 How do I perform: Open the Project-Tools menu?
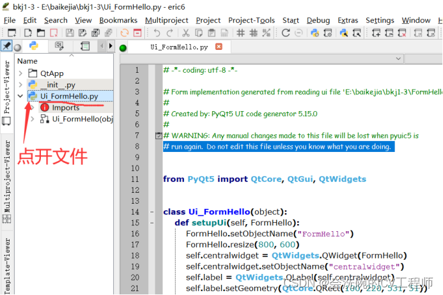point(251,20)
